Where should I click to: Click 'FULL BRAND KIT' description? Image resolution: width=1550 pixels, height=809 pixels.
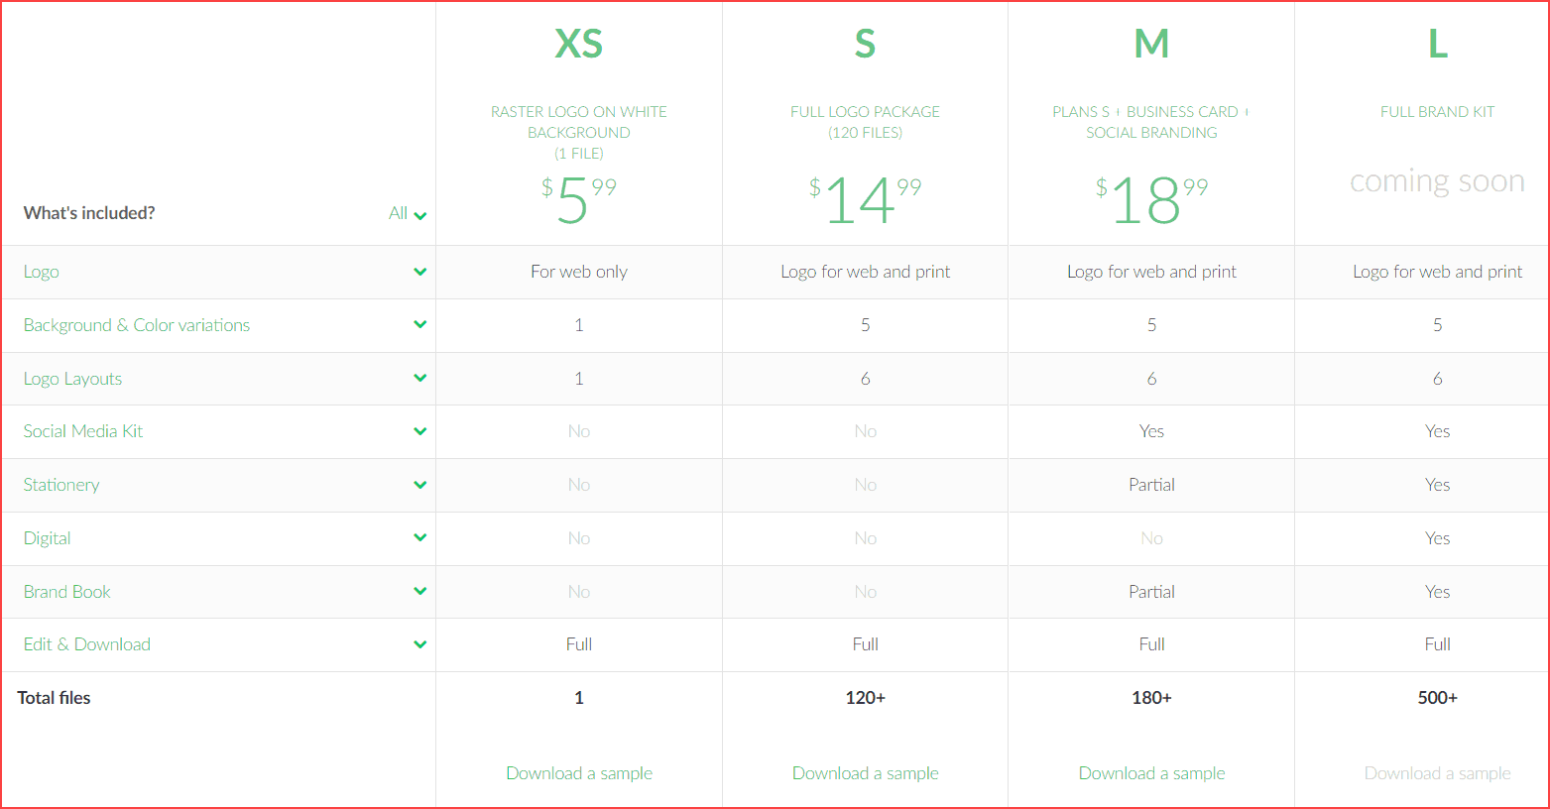(1438, 112)
